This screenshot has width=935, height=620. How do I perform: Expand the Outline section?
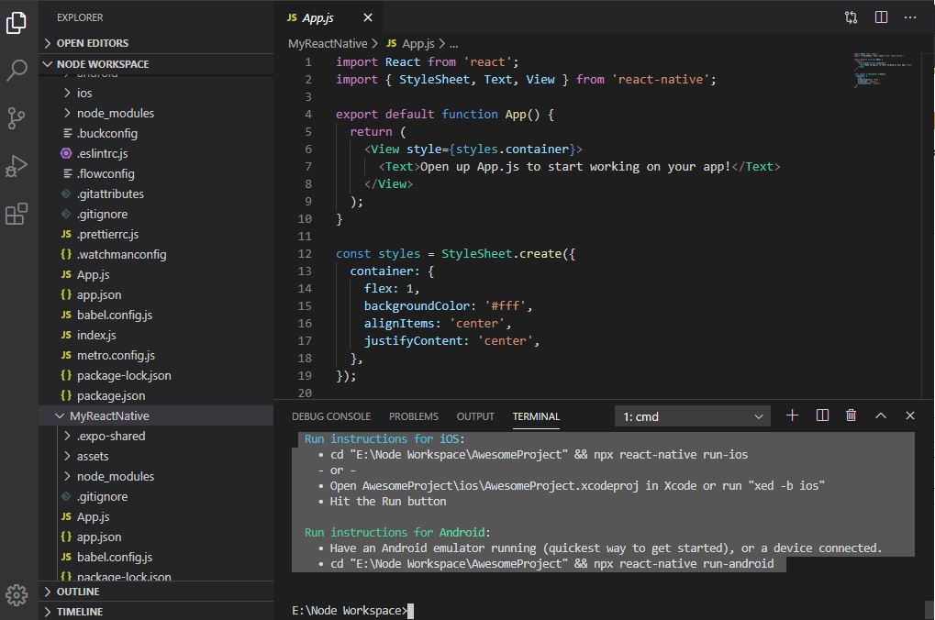coord(156,592)
